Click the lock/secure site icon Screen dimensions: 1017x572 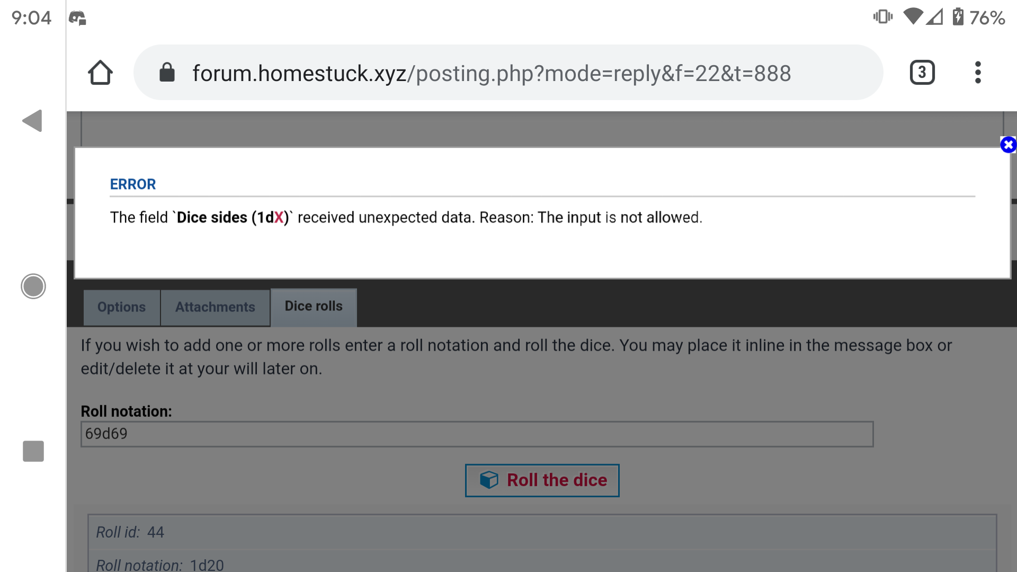(x=167, y=72)
